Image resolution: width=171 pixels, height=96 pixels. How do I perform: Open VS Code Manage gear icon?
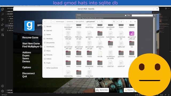[2, 91]
